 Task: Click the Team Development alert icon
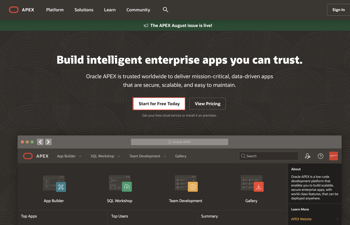pos(193,186)
